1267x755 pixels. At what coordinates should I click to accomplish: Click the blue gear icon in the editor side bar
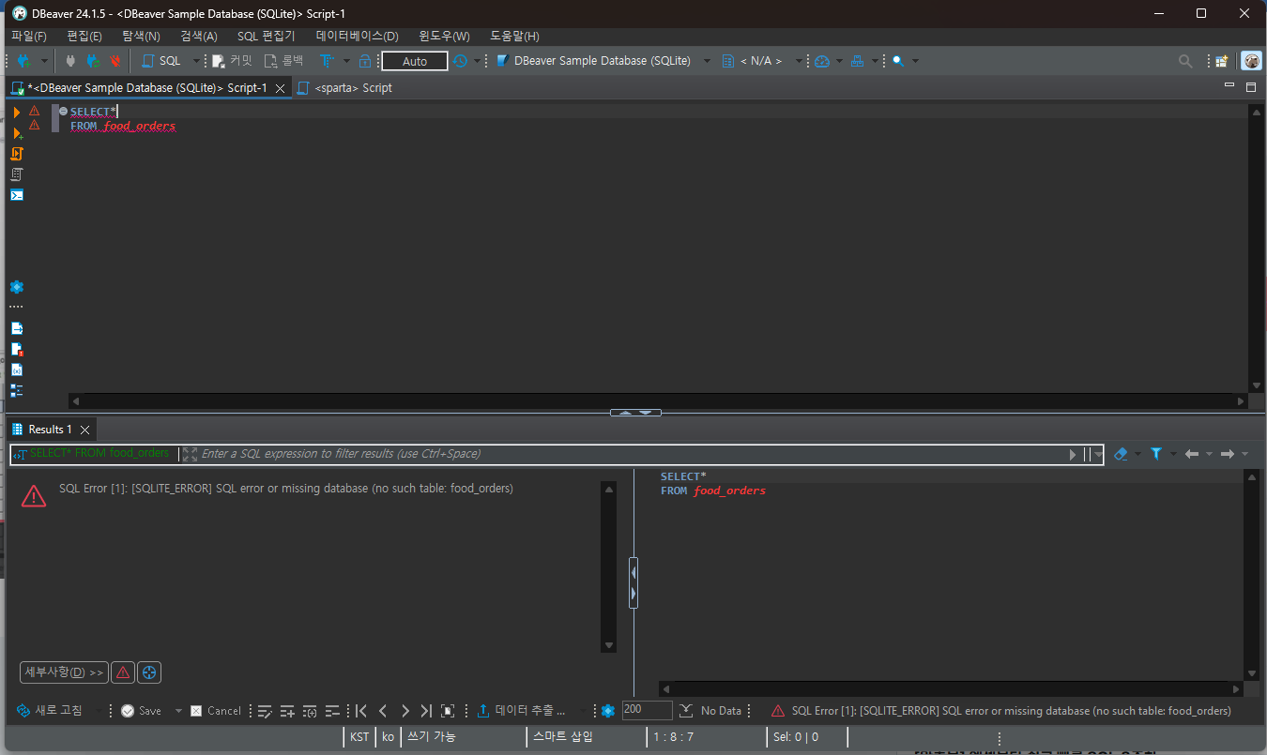17,287
